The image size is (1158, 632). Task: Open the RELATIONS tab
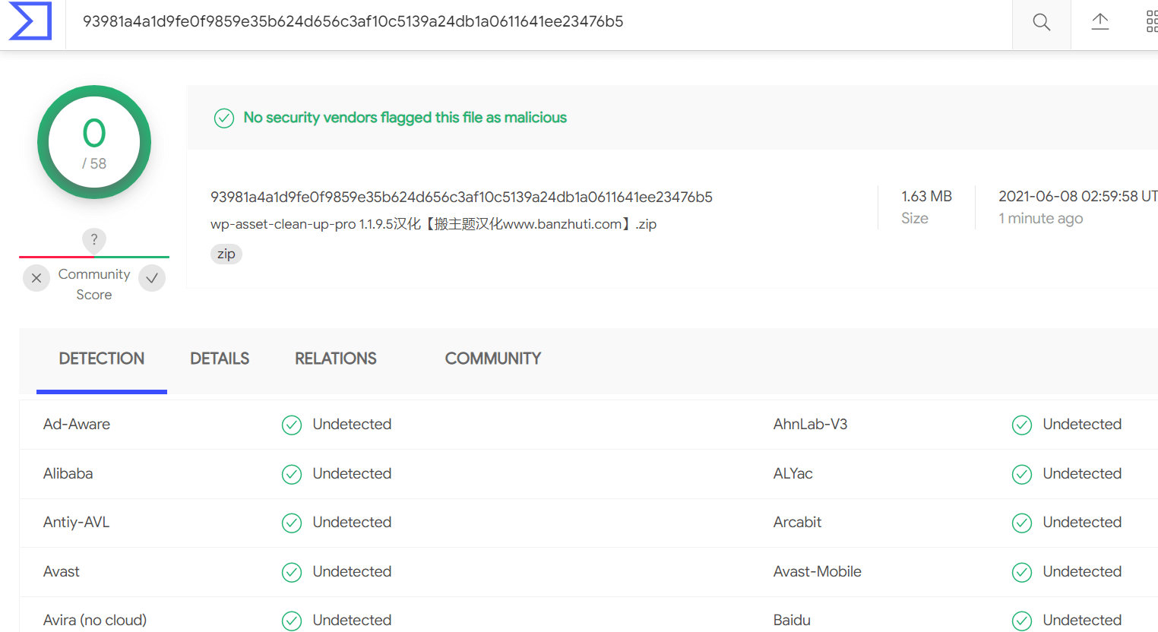[x=336, y=359]
